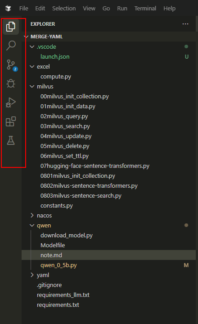Open qwen_0_5b.py modified file
This screenshot has height=324, width=198.
tap(58, 265)
